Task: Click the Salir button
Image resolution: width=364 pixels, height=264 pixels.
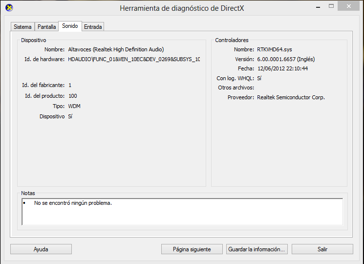Action: pyautogui.click(x=322, y=249)
